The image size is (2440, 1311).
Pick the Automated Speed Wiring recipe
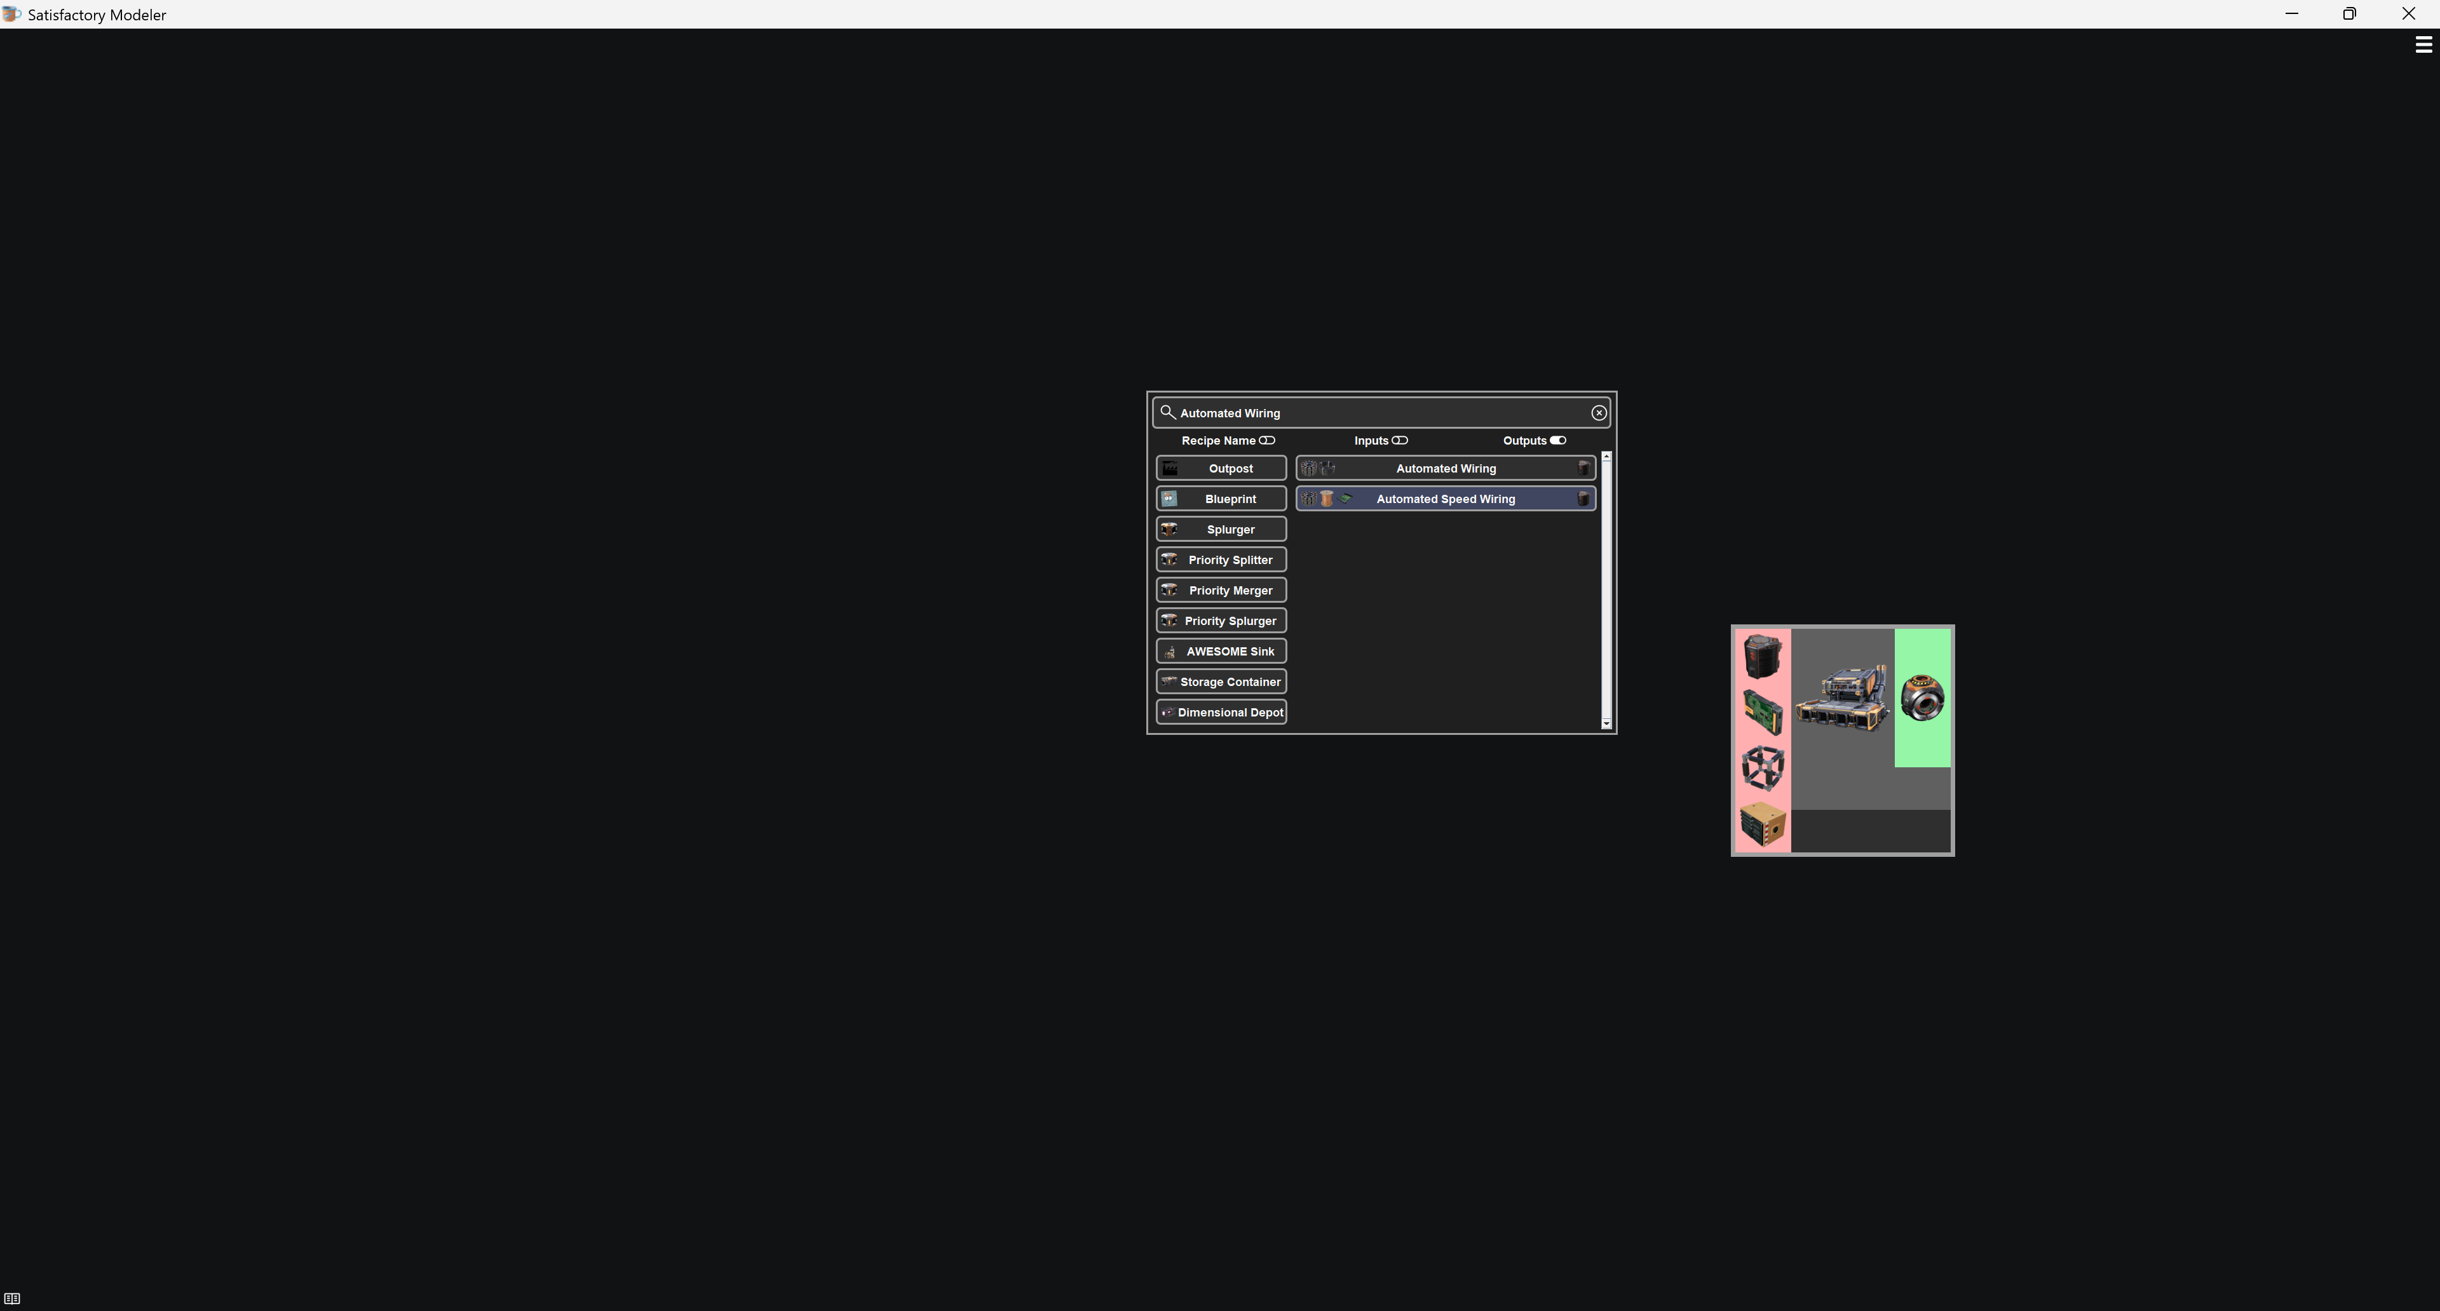[1446, 499]
